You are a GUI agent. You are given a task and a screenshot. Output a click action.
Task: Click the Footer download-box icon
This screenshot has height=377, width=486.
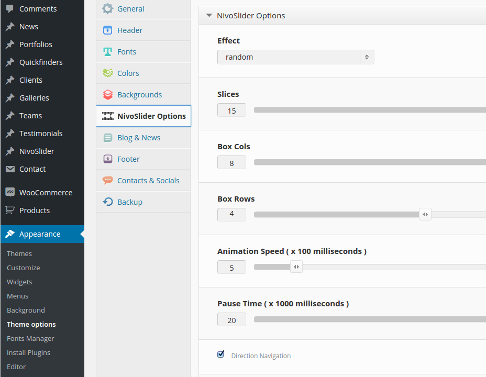[108, 159]
